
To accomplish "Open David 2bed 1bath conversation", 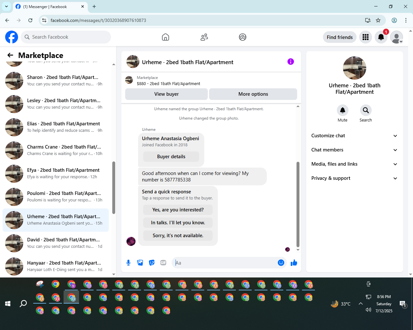I will point(55,243).
